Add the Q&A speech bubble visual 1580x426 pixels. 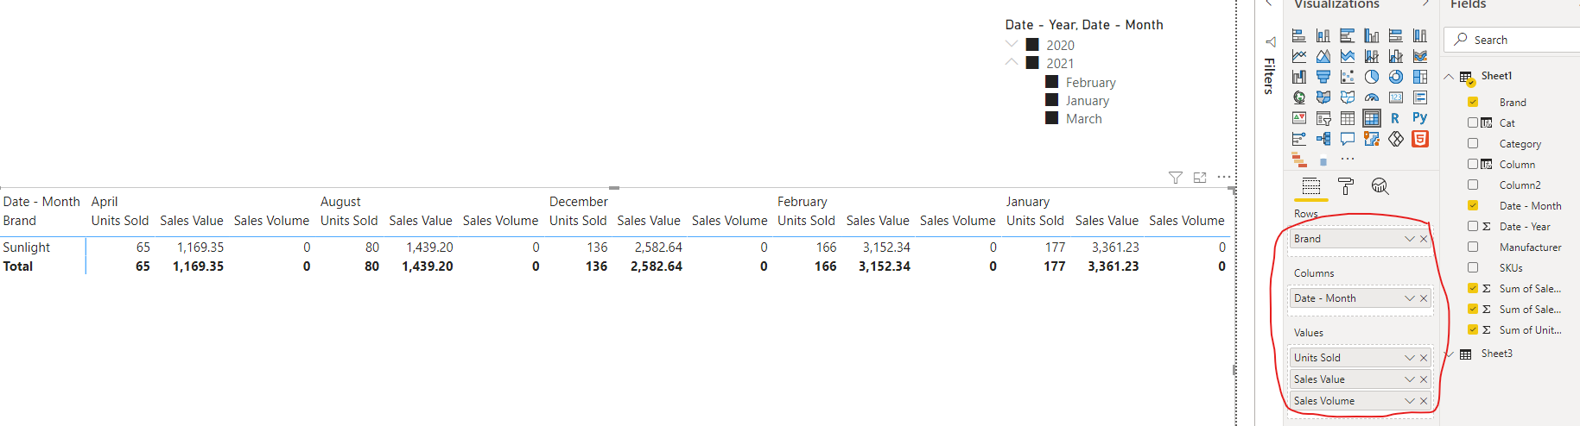coord(1347,139)
